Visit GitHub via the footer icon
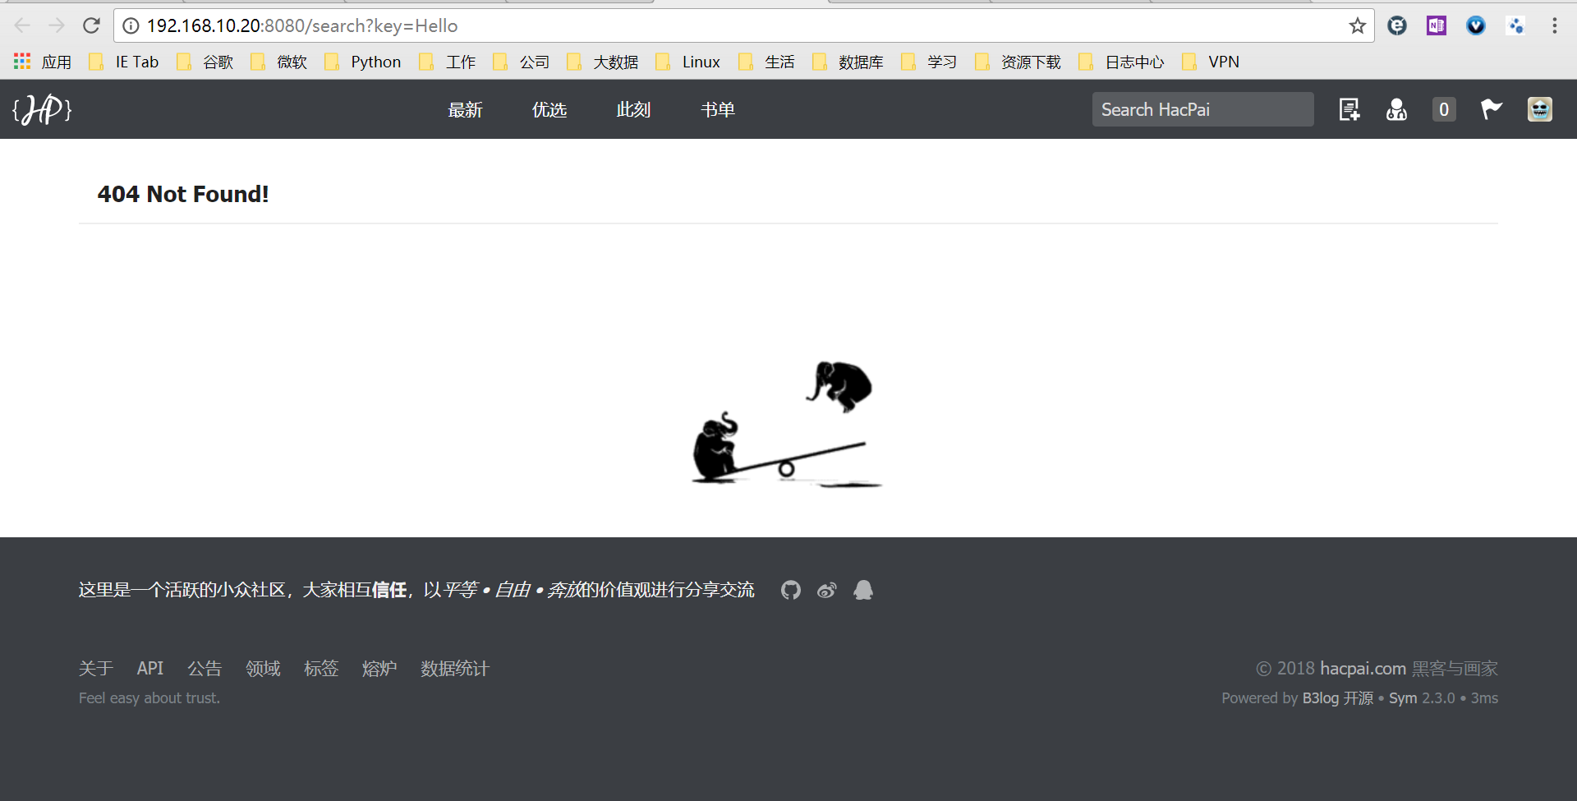1577x801 pixels. (790, 590)
